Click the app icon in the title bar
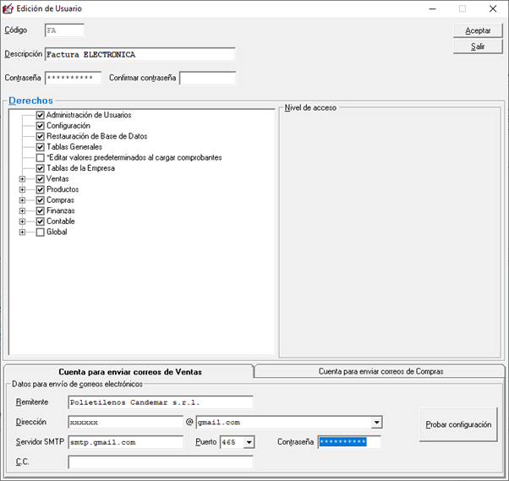Screen dimensions: 509x481 [x=9, y=8]
